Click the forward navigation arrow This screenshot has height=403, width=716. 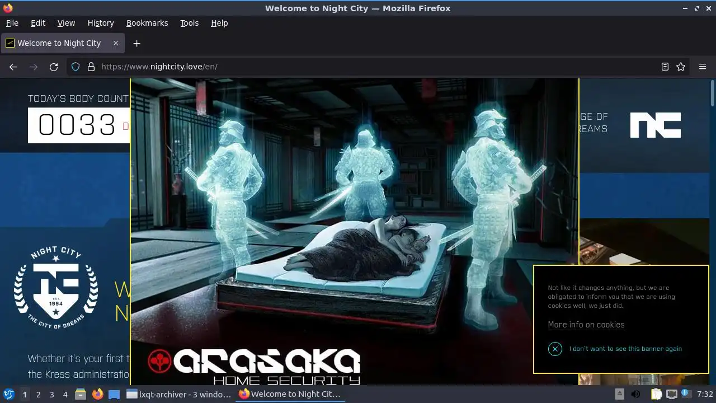[x=34, y=67]
